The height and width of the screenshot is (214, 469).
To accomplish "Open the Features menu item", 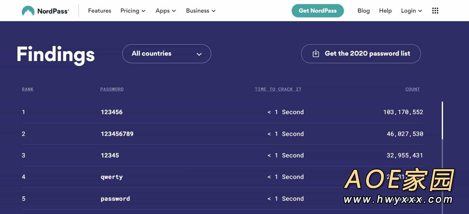I will point(99,11).
